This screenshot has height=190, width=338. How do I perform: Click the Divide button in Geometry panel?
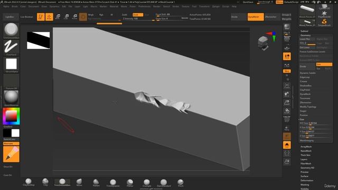point(307,66)
